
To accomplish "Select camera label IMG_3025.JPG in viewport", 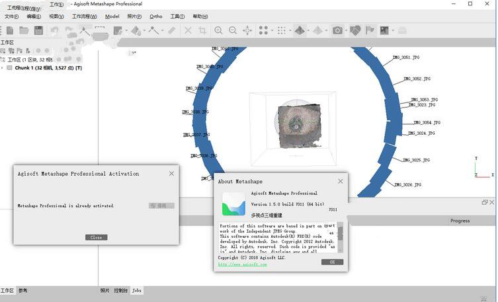I will coord(416,160).
